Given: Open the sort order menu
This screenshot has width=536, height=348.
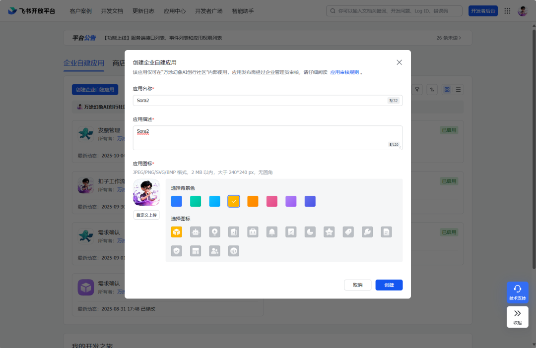Looking at the screenshot, I should (x=432, y=90).
